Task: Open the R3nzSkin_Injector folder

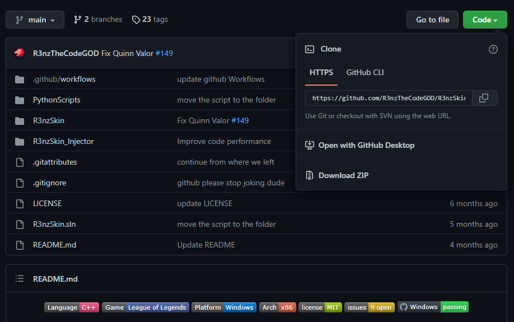Action: [63, 141]
